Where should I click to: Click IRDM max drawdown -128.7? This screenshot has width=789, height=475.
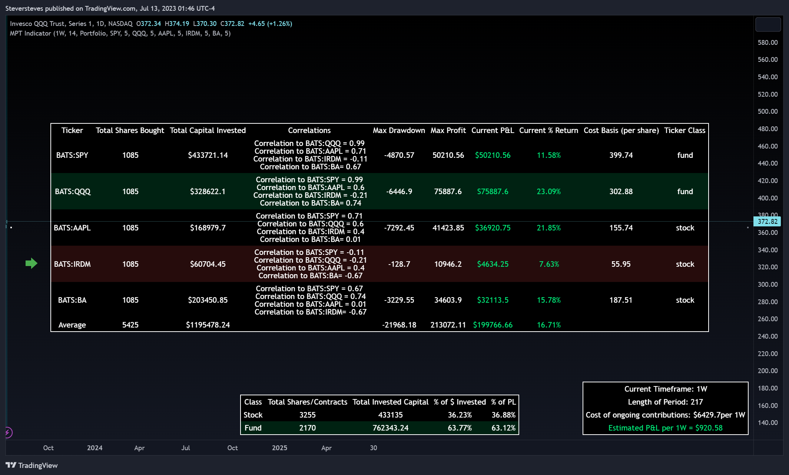click(399, 264)
